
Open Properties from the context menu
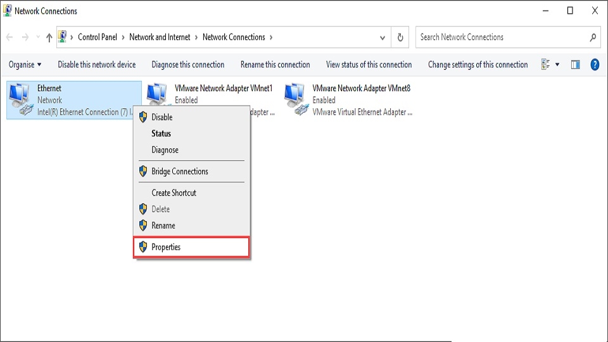tap(191, 247)
